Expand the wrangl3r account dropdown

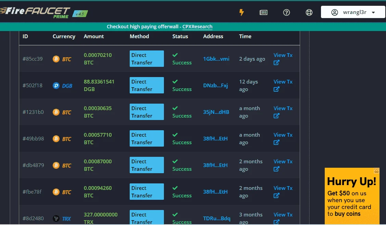(353, 12)
